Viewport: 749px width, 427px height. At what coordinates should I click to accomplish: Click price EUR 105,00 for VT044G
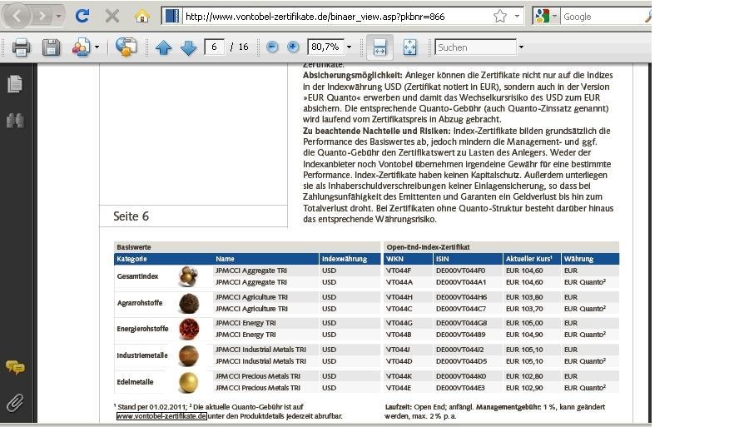(524, 323)
